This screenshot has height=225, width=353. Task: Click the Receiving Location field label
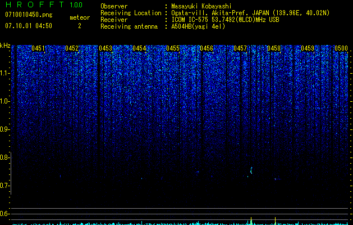(x=131, y=13)
